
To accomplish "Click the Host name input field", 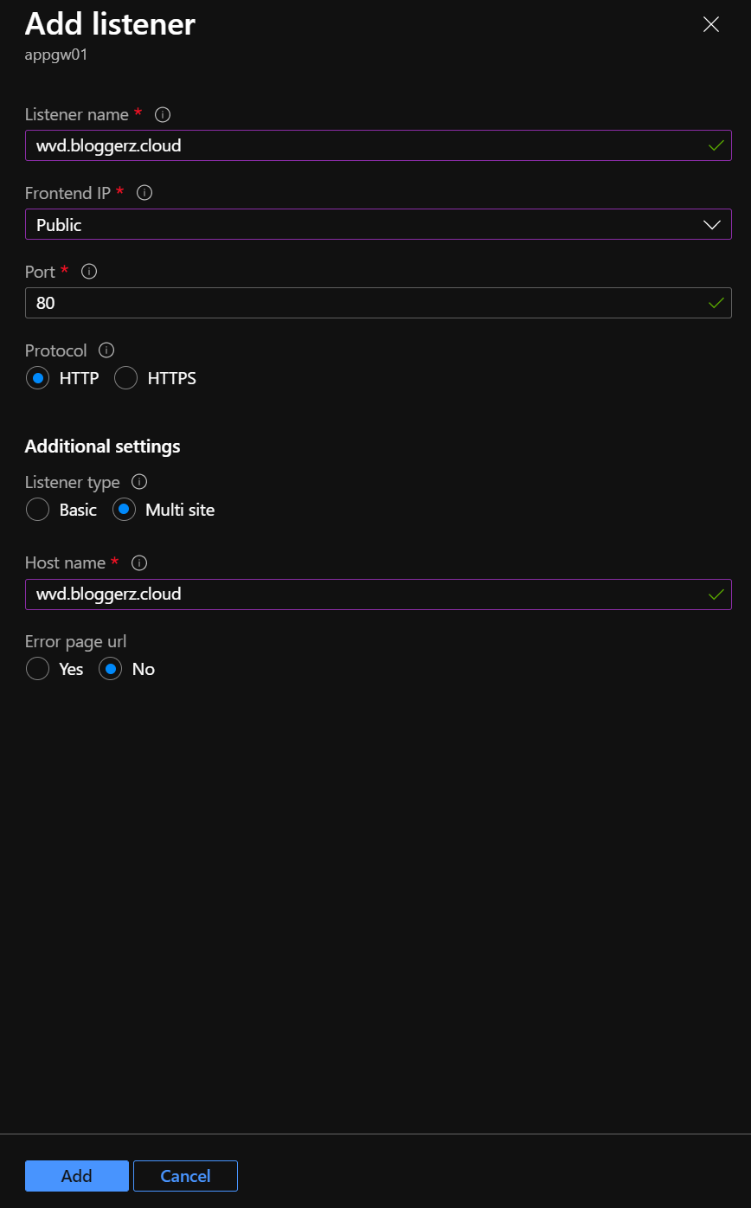I will [x=378, y=594].
